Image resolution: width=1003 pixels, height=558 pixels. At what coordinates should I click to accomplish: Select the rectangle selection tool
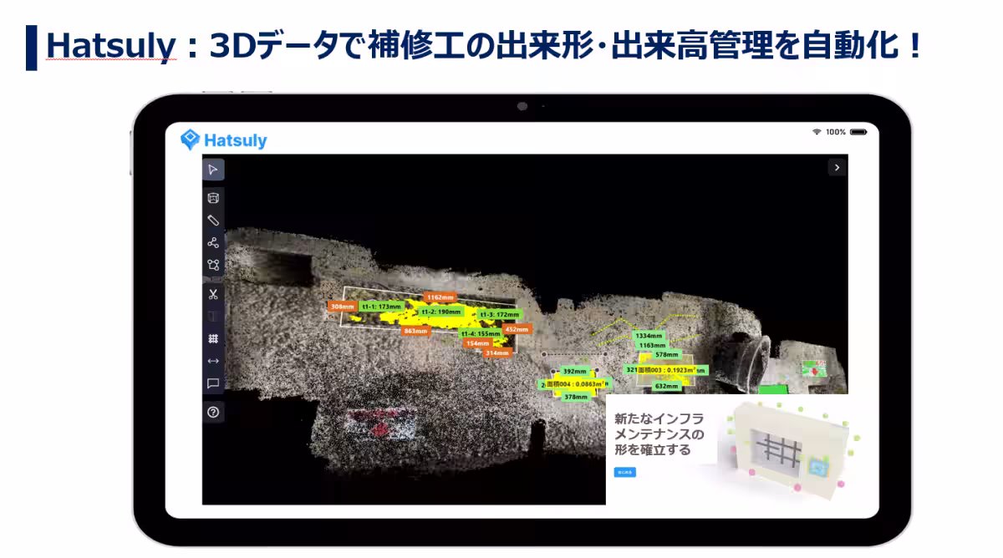pos(214,198)
